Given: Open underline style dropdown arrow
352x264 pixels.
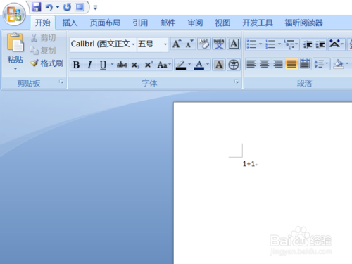Looking at the screenshot, I should (112, 64).
